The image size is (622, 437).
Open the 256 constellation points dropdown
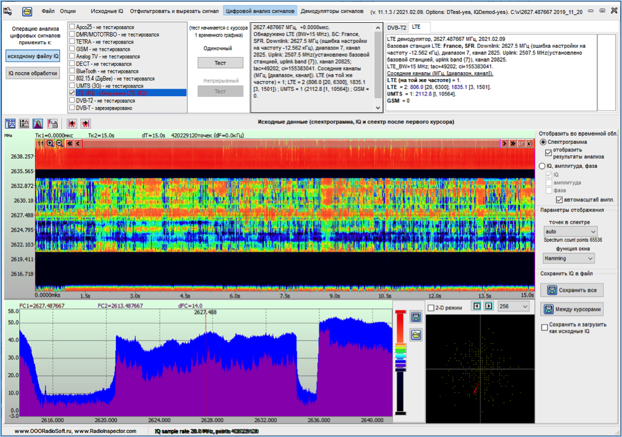(x=513, y=306)
